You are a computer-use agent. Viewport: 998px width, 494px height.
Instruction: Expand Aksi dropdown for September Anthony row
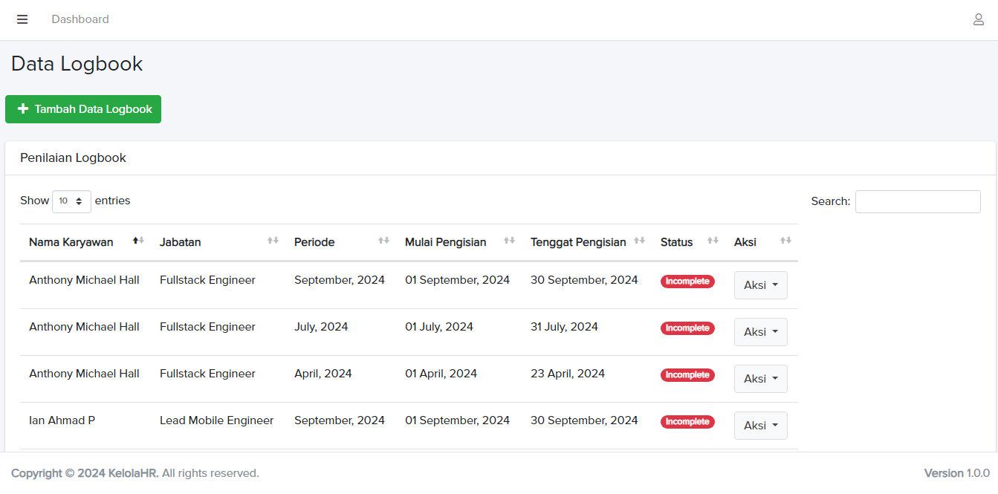click(760, 285)
